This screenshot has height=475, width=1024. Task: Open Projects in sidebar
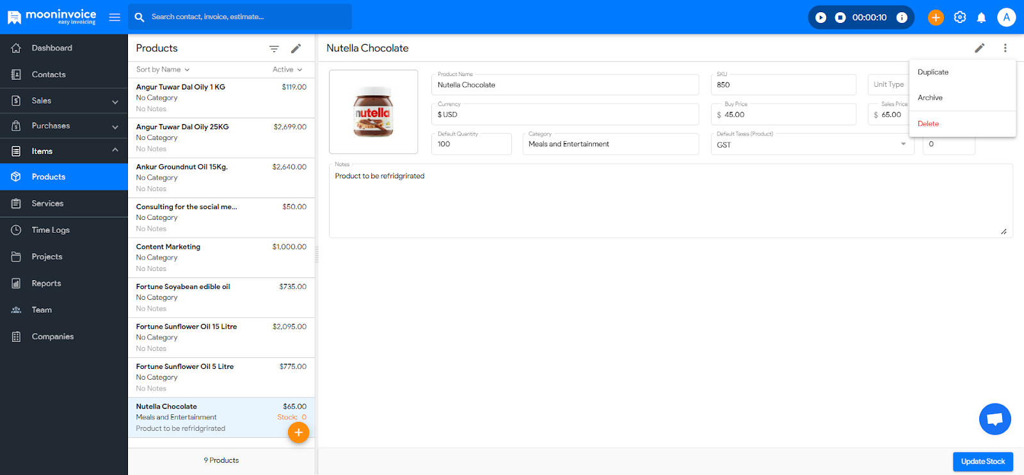[64, 257]
